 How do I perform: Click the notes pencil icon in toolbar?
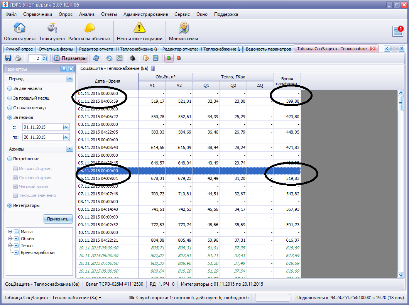point(145,58)
